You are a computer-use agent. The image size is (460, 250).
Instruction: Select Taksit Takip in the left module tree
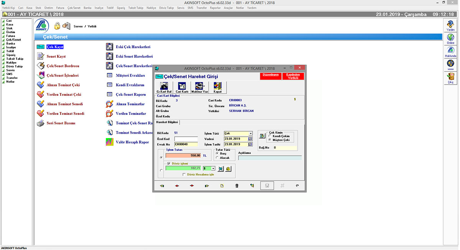click(15, 59)
